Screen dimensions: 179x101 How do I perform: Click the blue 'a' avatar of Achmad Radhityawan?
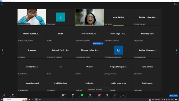pyautogui.click(x=118, y=50)
